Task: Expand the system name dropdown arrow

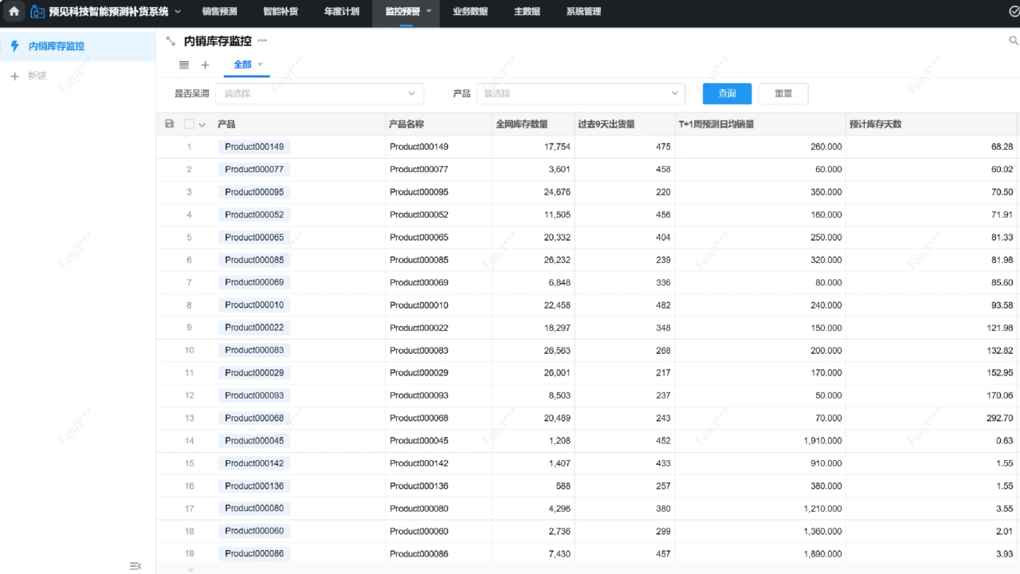Action: tap(178, 12)
